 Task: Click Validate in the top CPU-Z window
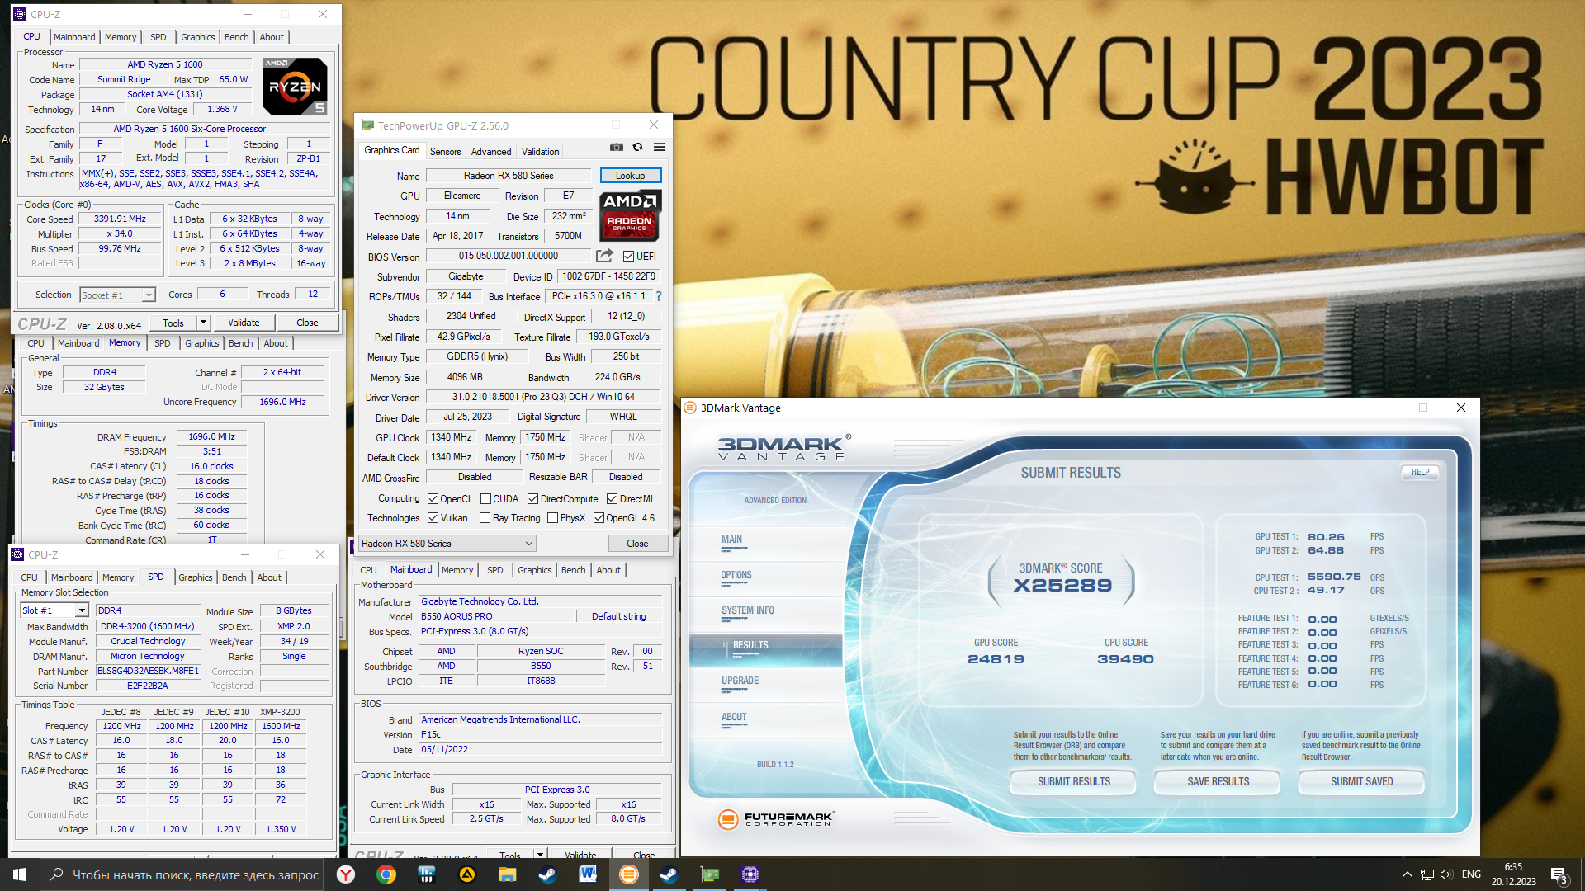coord(244,323)
